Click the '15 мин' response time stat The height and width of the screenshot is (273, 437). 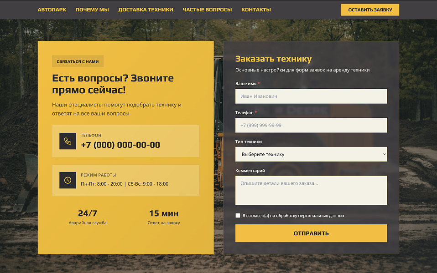(164, 213)
